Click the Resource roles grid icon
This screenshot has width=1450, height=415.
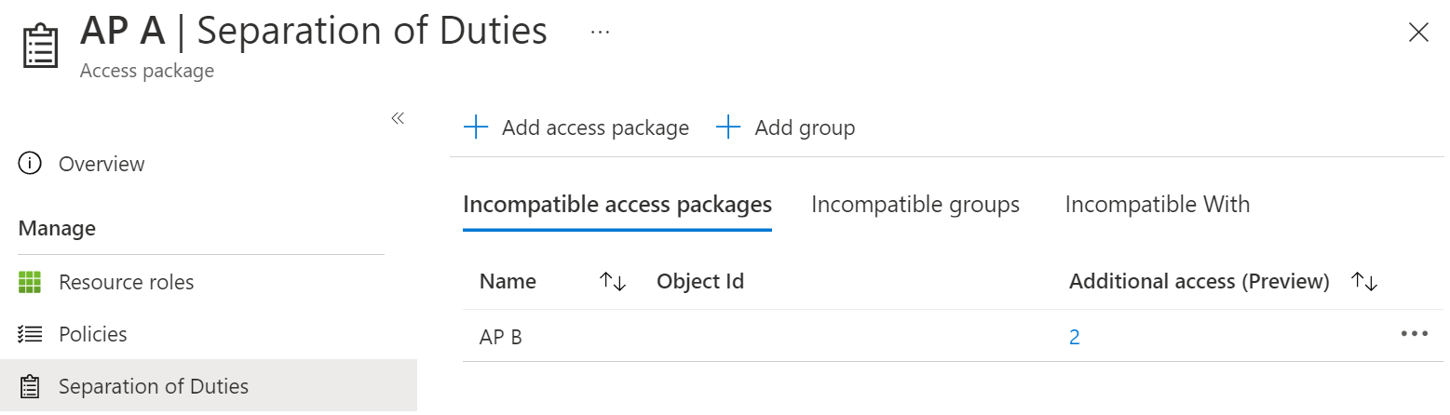click(x=30, y=282)
